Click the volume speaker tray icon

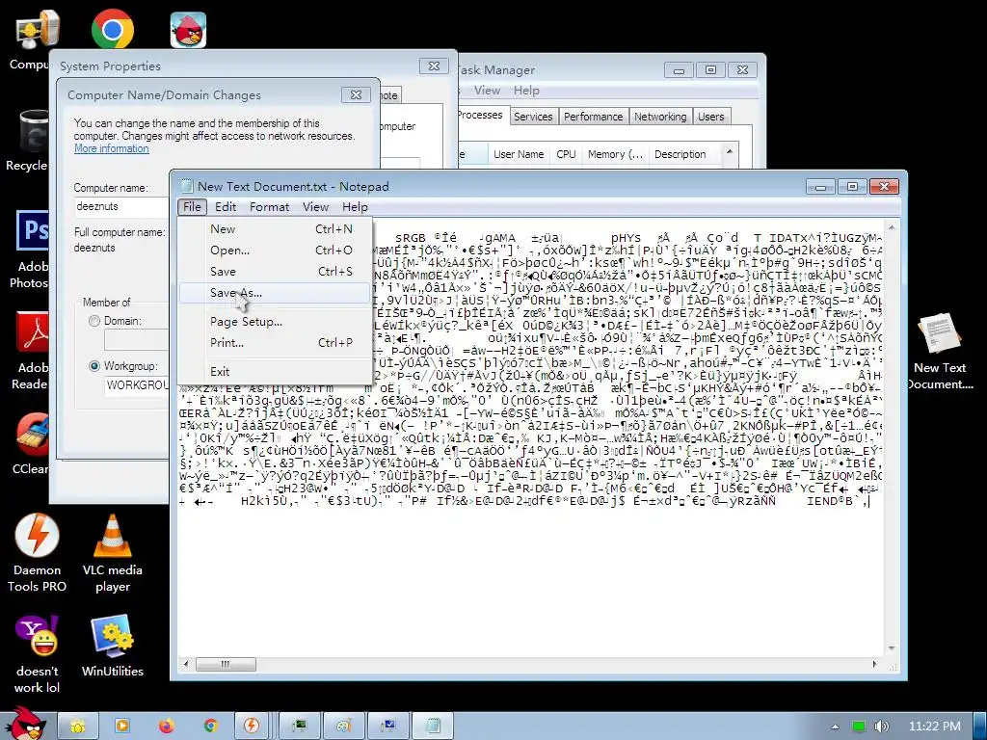point(881,727)
